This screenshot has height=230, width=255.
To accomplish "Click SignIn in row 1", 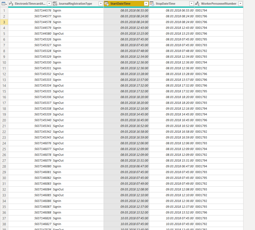I will (78, 10).
